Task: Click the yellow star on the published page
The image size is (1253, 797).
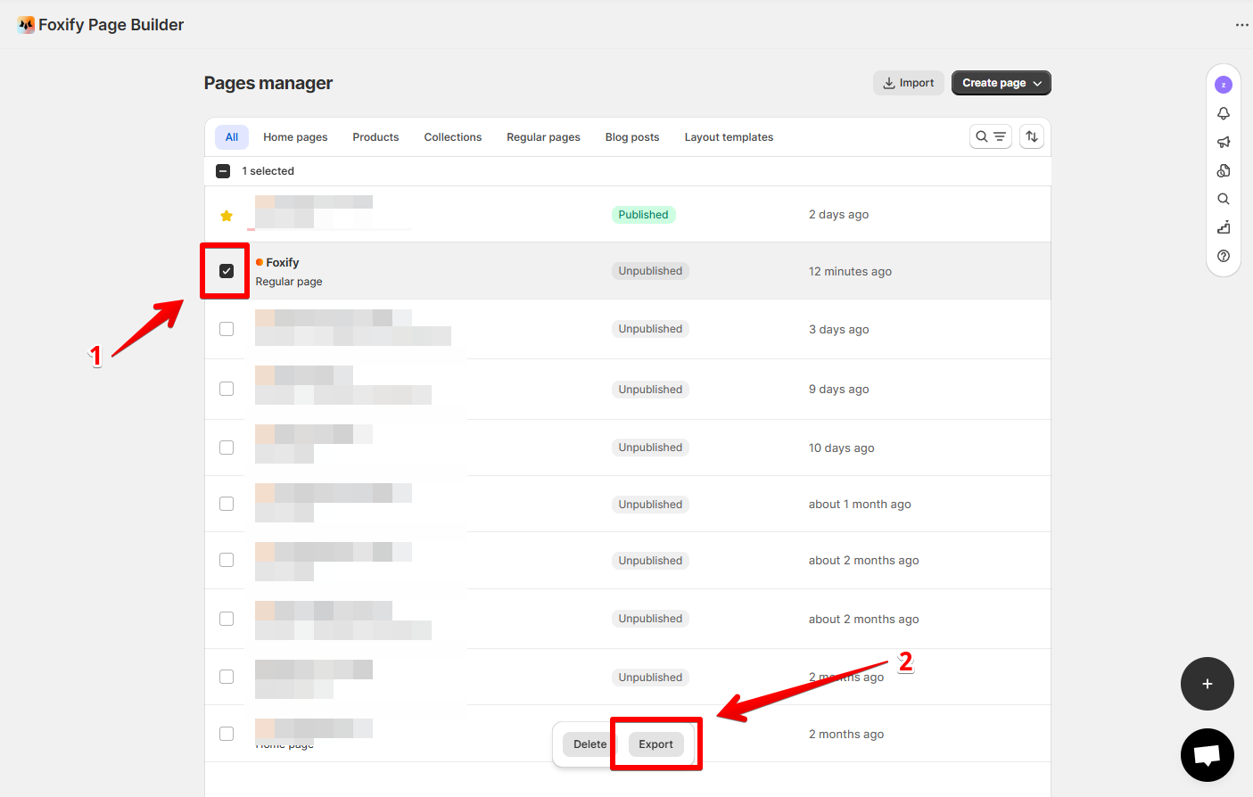Action: [227, 216]
